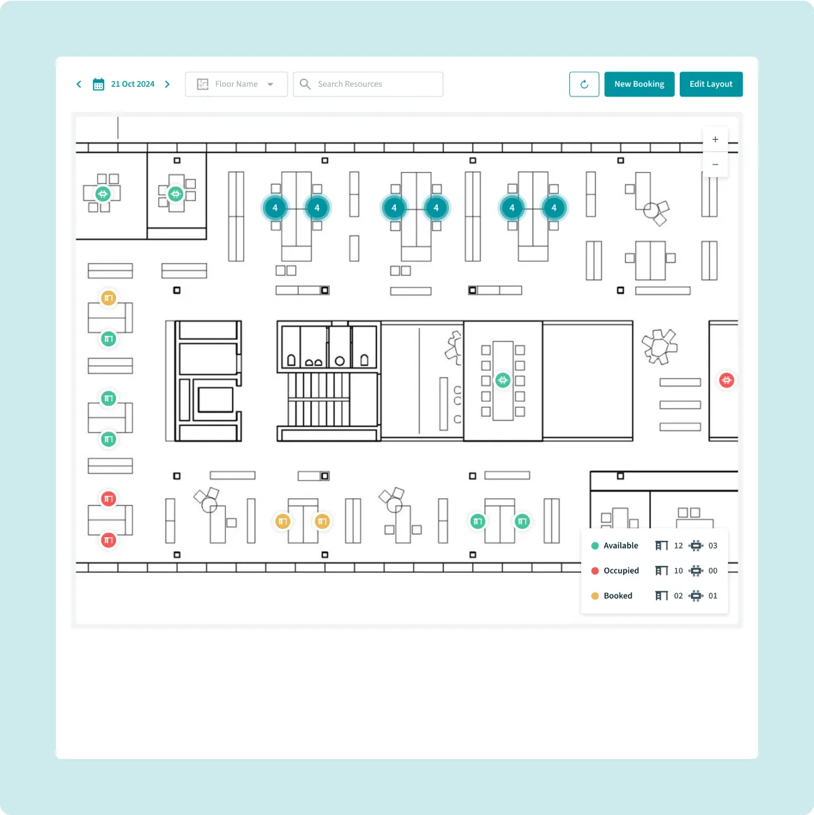This screenshot has height=815, width=814.
Task: Select left available desk in bottom row
Action: tap(478, 521)
